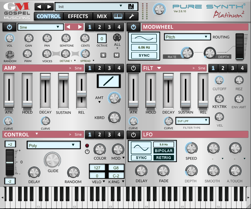Toggle the oscillator power button
Screen dimensions: 251x209
point(9,27)
